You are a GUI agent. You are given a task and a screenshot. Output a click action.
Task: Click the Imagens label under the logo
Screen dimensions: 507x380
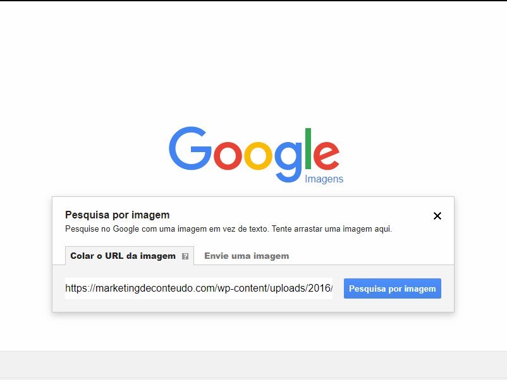click(324, 179)
